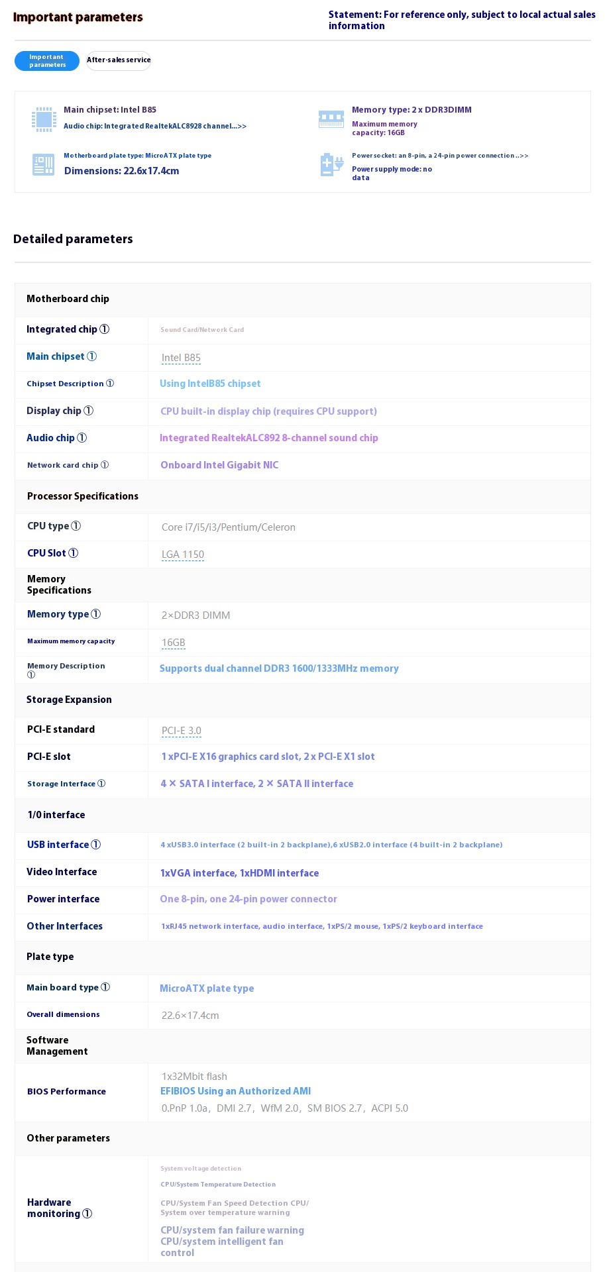Viewport: 605px width, 1272px height.
Task: Click the 'BIOS Performance' row label
Action: [66, 1092]
